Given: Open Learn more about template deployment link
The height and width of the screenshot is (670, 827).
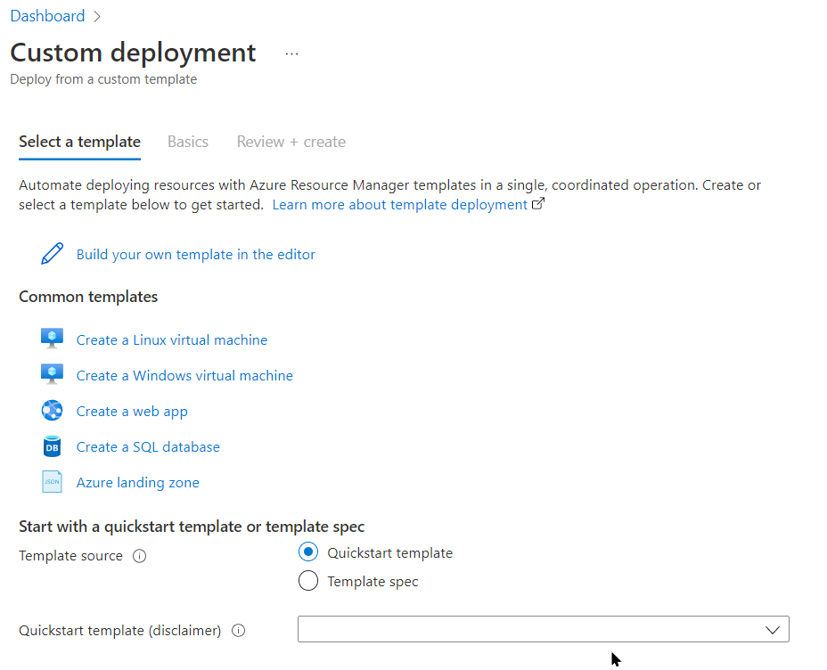Looking at the screenshot, I should click(x=400, y=205).
